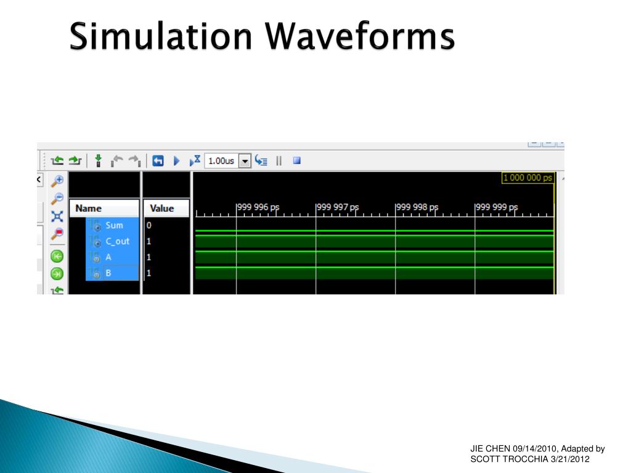This screenshot has height=473, width=631.
Task: Pause the simulation
Action: (279, 161)
